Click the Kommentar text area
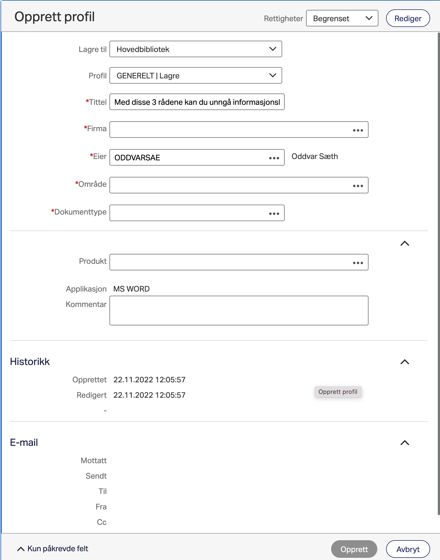Image resolution: width=440 pixels, height=560 pixels. tap(239, 310)
